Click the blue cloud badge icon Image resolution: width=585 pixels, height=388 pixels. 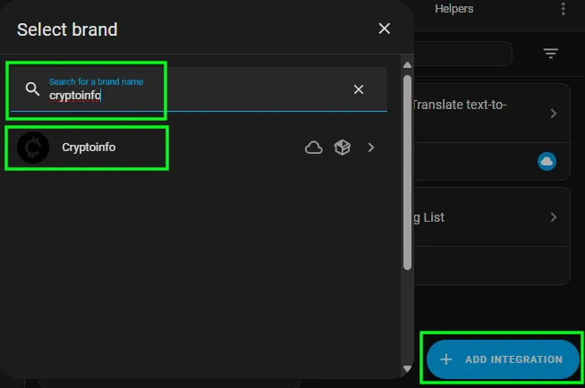pos(547,162)
